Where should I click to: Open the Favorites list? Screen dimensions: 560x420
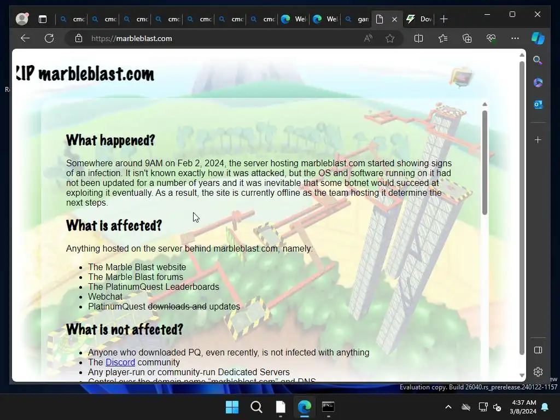[443, 38]
